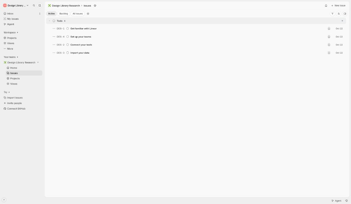The image size is (351, 204).
Task: Set priority for DES-3 issue
Action: click(54, 53)
